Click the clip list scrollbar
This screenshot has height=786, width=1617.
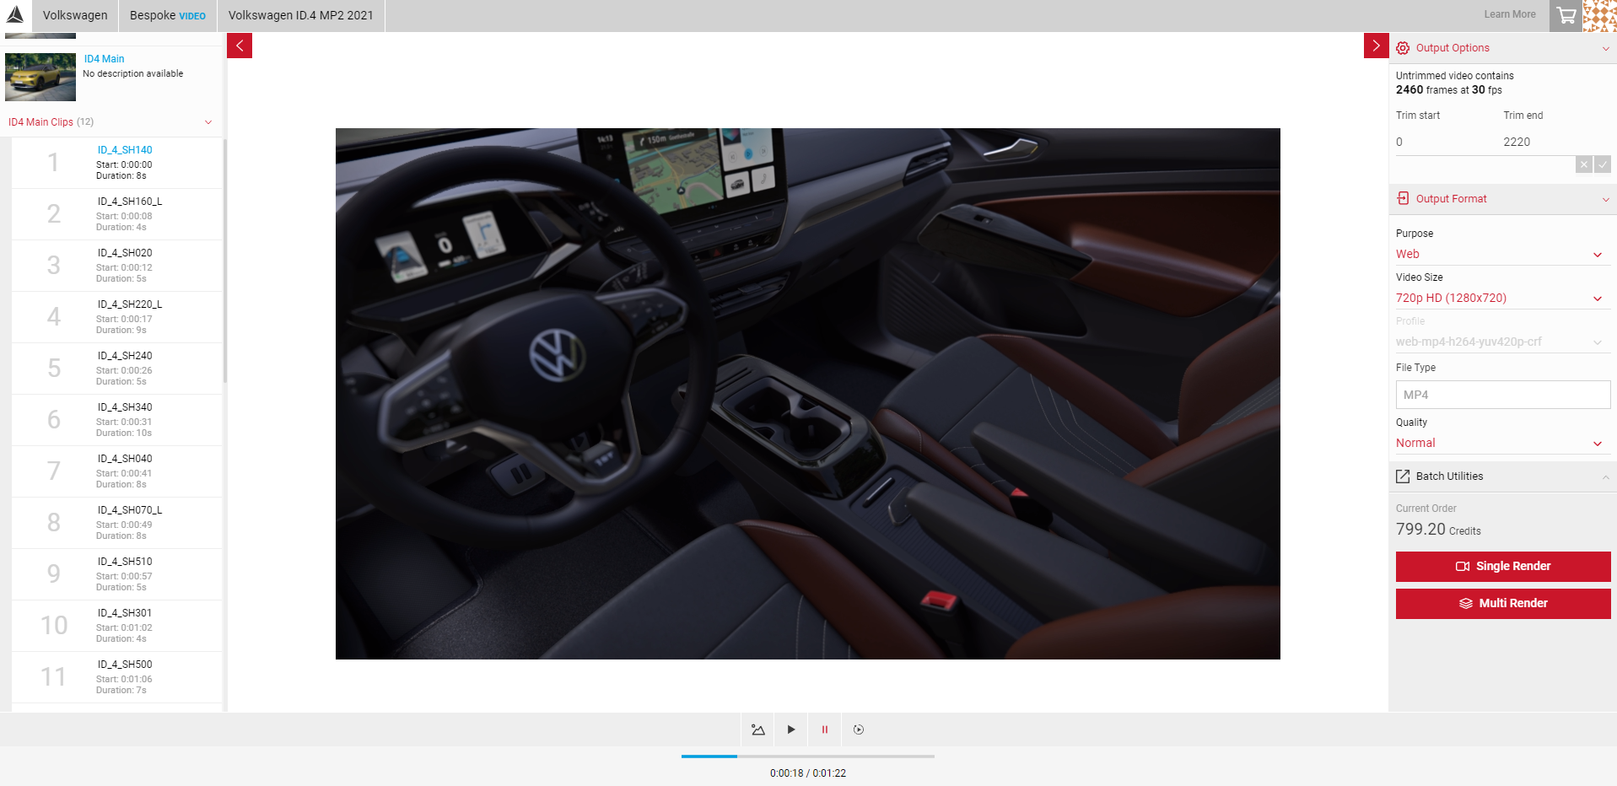[x=225, y=261]
